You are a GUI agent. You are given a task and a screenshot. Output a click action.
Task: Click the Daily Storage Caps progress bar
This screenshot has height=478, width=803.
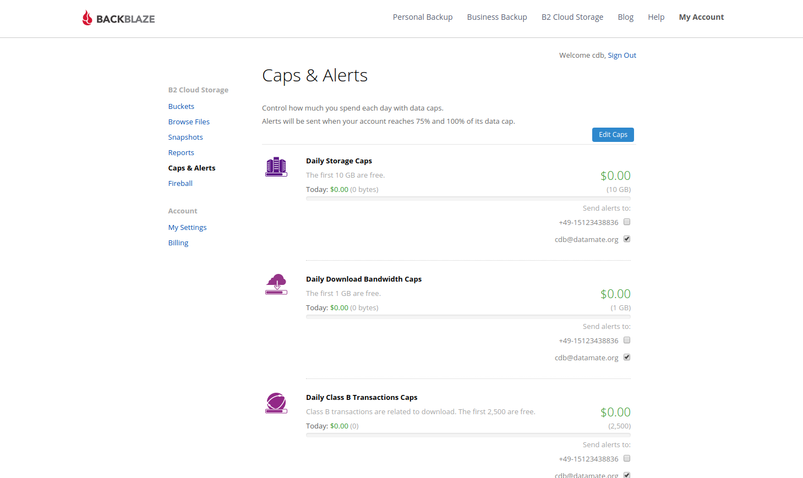(468, 199)
